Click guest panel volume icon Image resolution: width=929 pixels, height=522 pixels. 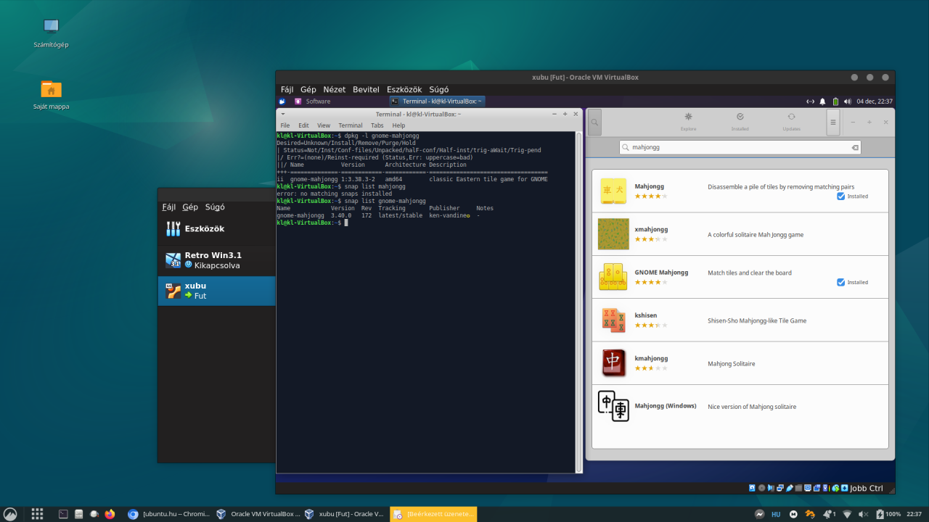coord(847,101)
